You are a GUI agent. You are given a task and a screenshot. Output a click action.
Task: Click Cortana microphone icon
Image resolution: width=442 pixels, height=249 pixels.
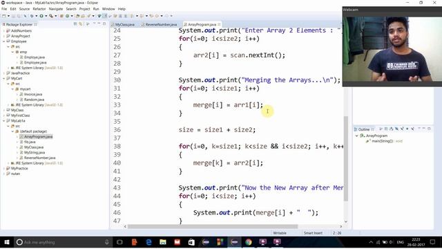pyautogui.click(x=107, y=242)
